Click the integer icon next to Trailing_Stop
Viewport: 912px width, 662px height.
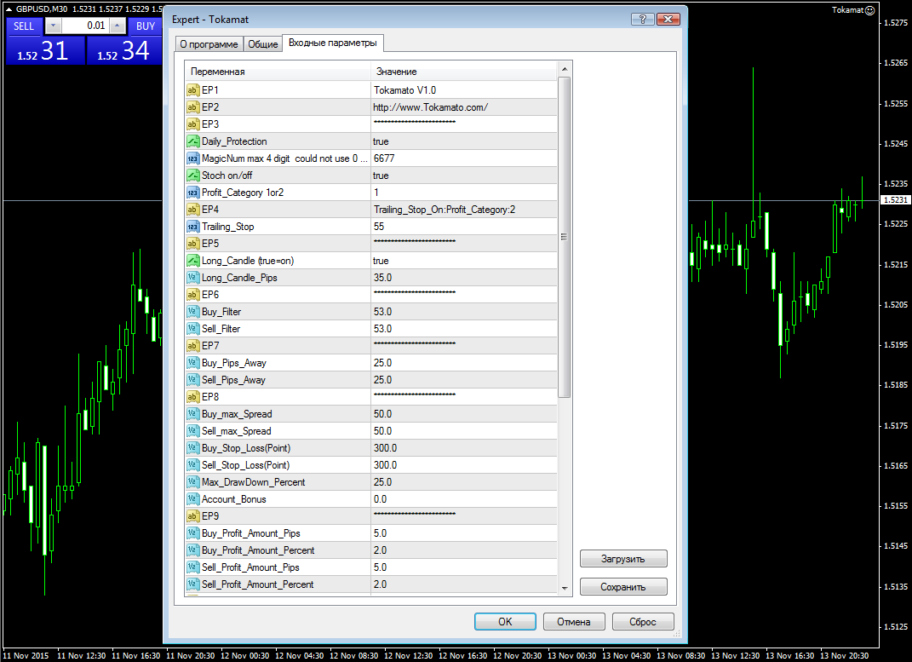point(192,227)
